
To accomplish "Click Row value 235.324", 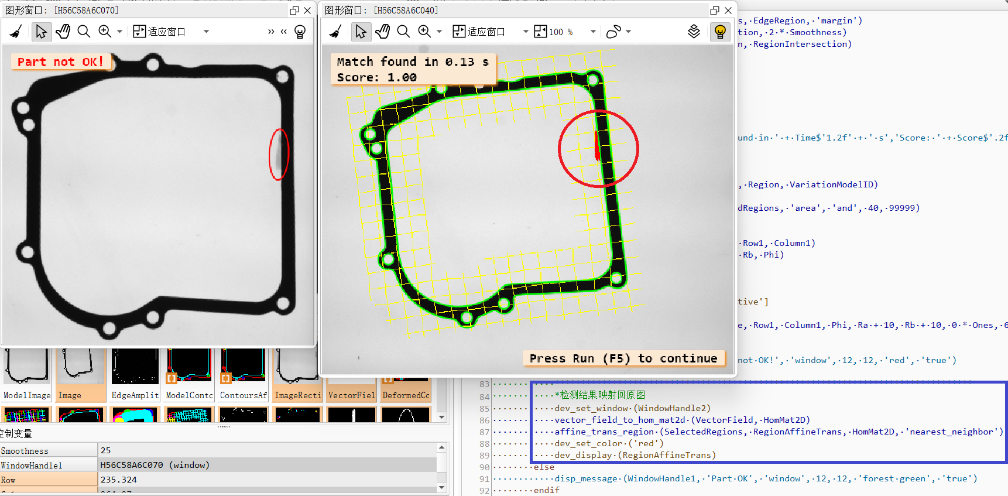I will coord(267,480).
